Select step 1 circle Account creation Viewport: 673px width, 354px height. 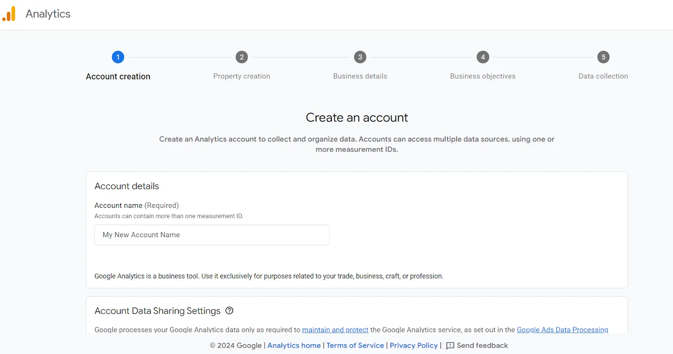[x=118, y=57]
